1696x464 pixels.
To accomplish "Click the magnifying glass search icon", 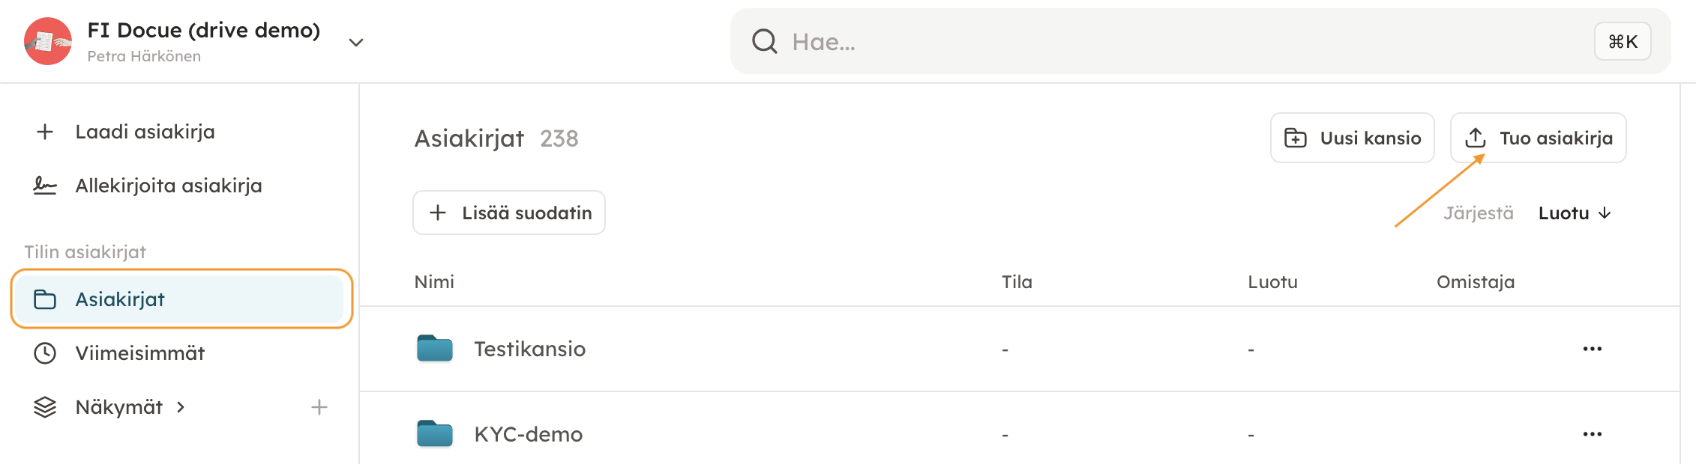I will (764, 42).
